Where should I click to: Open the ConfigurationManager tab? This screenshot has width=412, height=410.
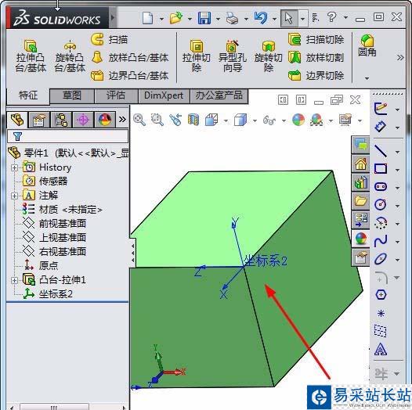[61, 120]
